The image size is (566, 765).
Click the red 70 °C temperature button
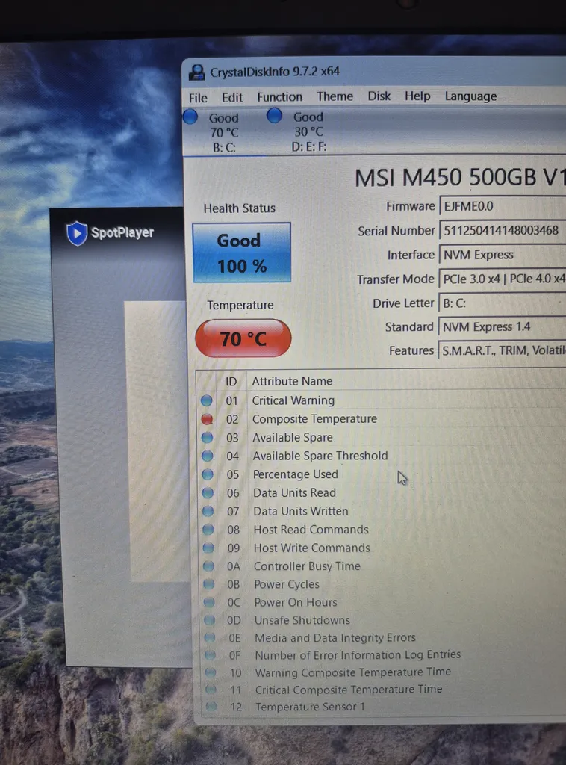(x=243, y=339)
